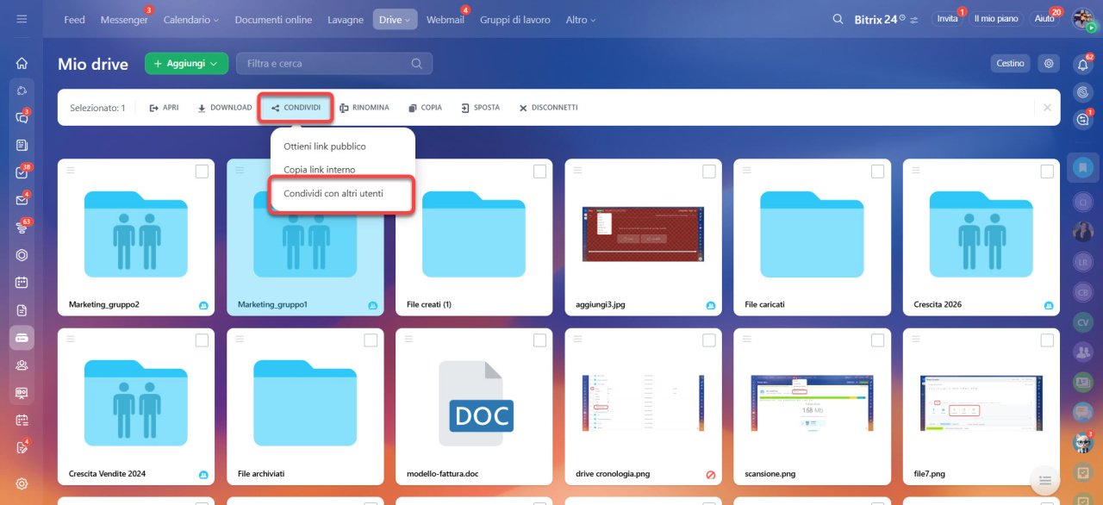Open global settings gear in left sidebar
This screenshot has height=505, width=1103.
[22, 483]
